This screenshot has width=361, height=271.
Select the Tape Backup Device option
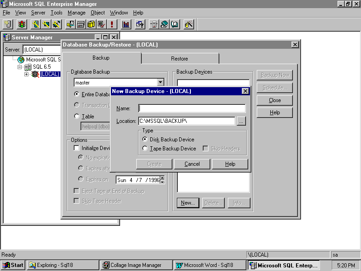click(x=145, y=148)
